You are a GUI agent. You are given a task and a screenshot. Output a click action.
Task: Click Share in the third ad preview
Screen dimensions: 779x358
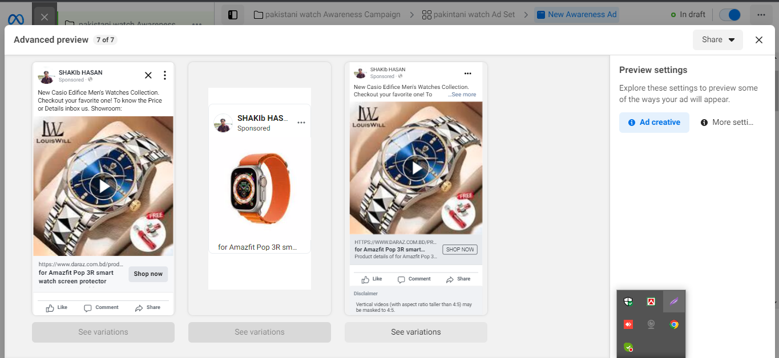(x=458, y=279)
